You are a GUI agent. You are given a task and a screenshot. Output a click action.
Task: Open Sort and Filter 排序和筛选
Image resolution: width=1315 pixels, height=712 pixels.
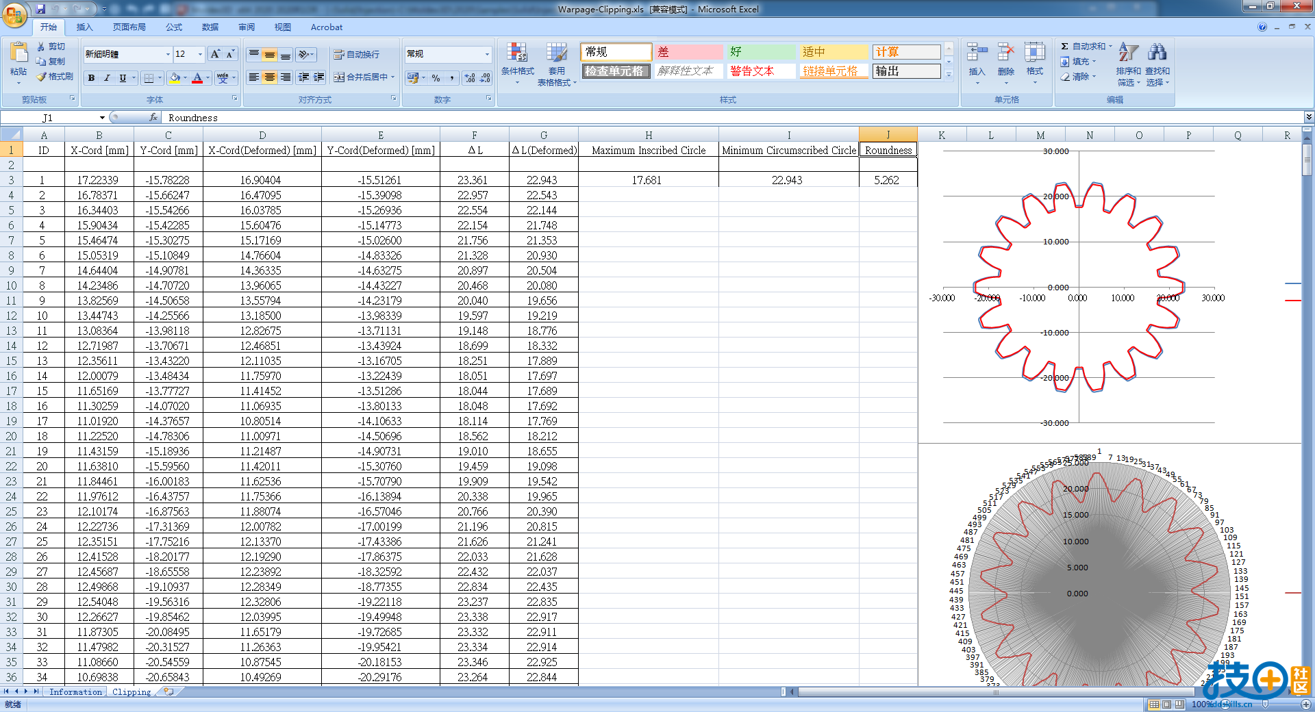click(x=1128, y=64)
